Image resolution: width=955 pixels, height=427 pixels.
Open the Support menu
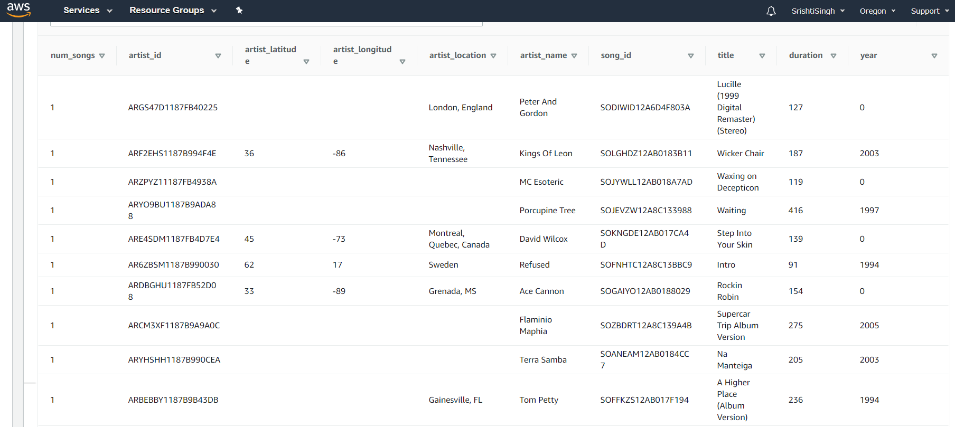tap(930, 11)
